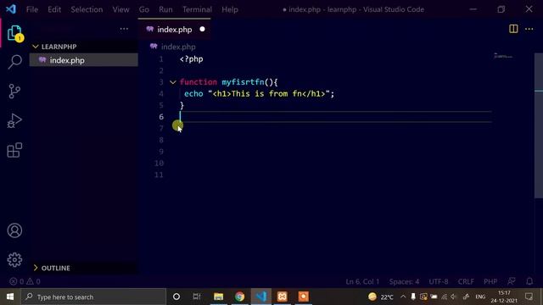This screenshot has width=543, height=305.
Task: Open the Edit menu
Action: click(54, 9)
